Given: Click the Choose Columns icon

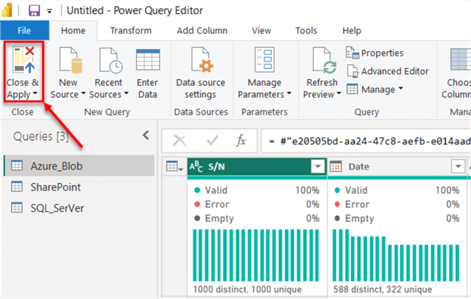Looking at the screenshot, I should pos(460,59).
